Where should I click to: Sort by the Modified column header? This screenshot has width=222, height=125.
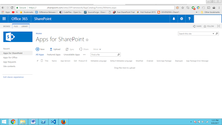139,61
